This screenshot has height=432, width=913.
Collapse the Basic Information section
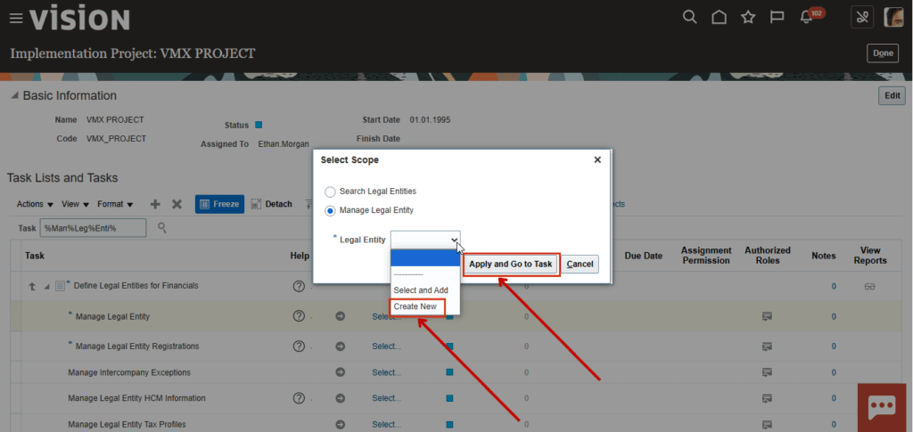click(14, 96)
